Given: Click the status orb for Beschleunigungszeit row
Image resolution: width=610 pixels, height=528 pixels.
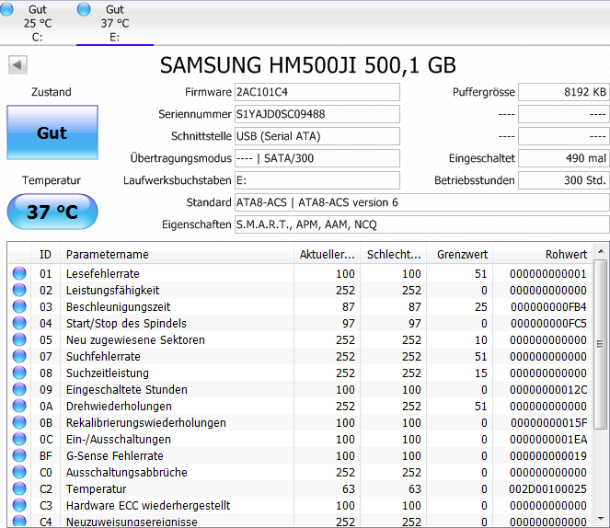Looking at the screenshot, I should click(x=19, y=306).
